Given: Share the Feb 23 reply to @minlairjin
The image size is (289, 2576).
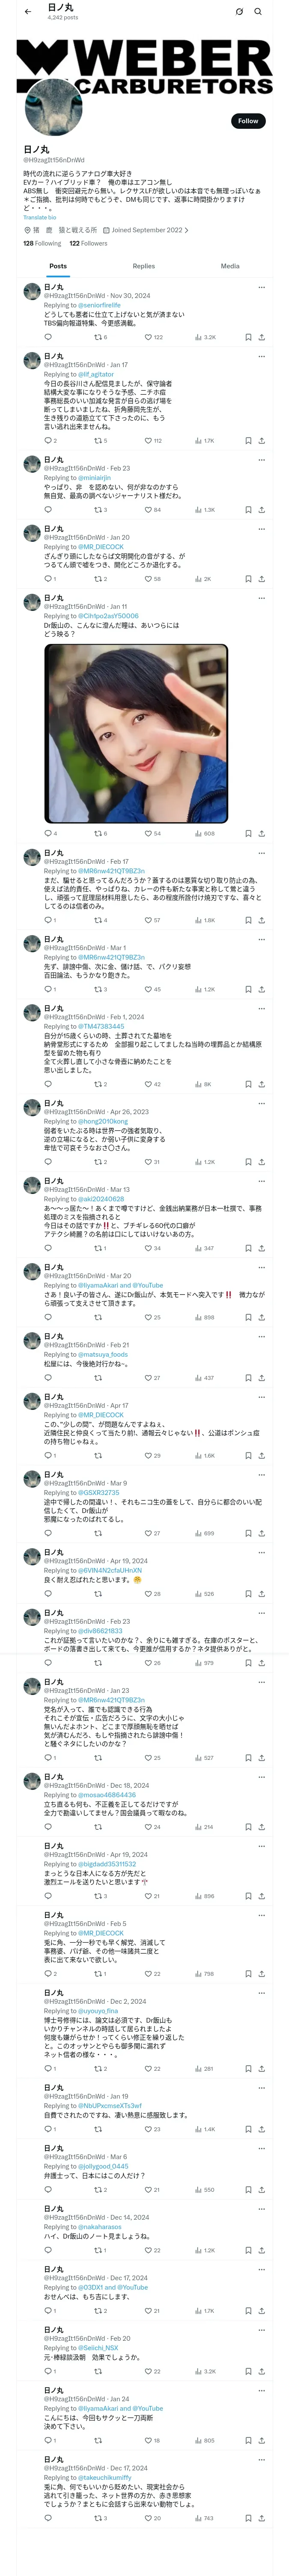Looking at the screenshot, I should pos(261,509).
